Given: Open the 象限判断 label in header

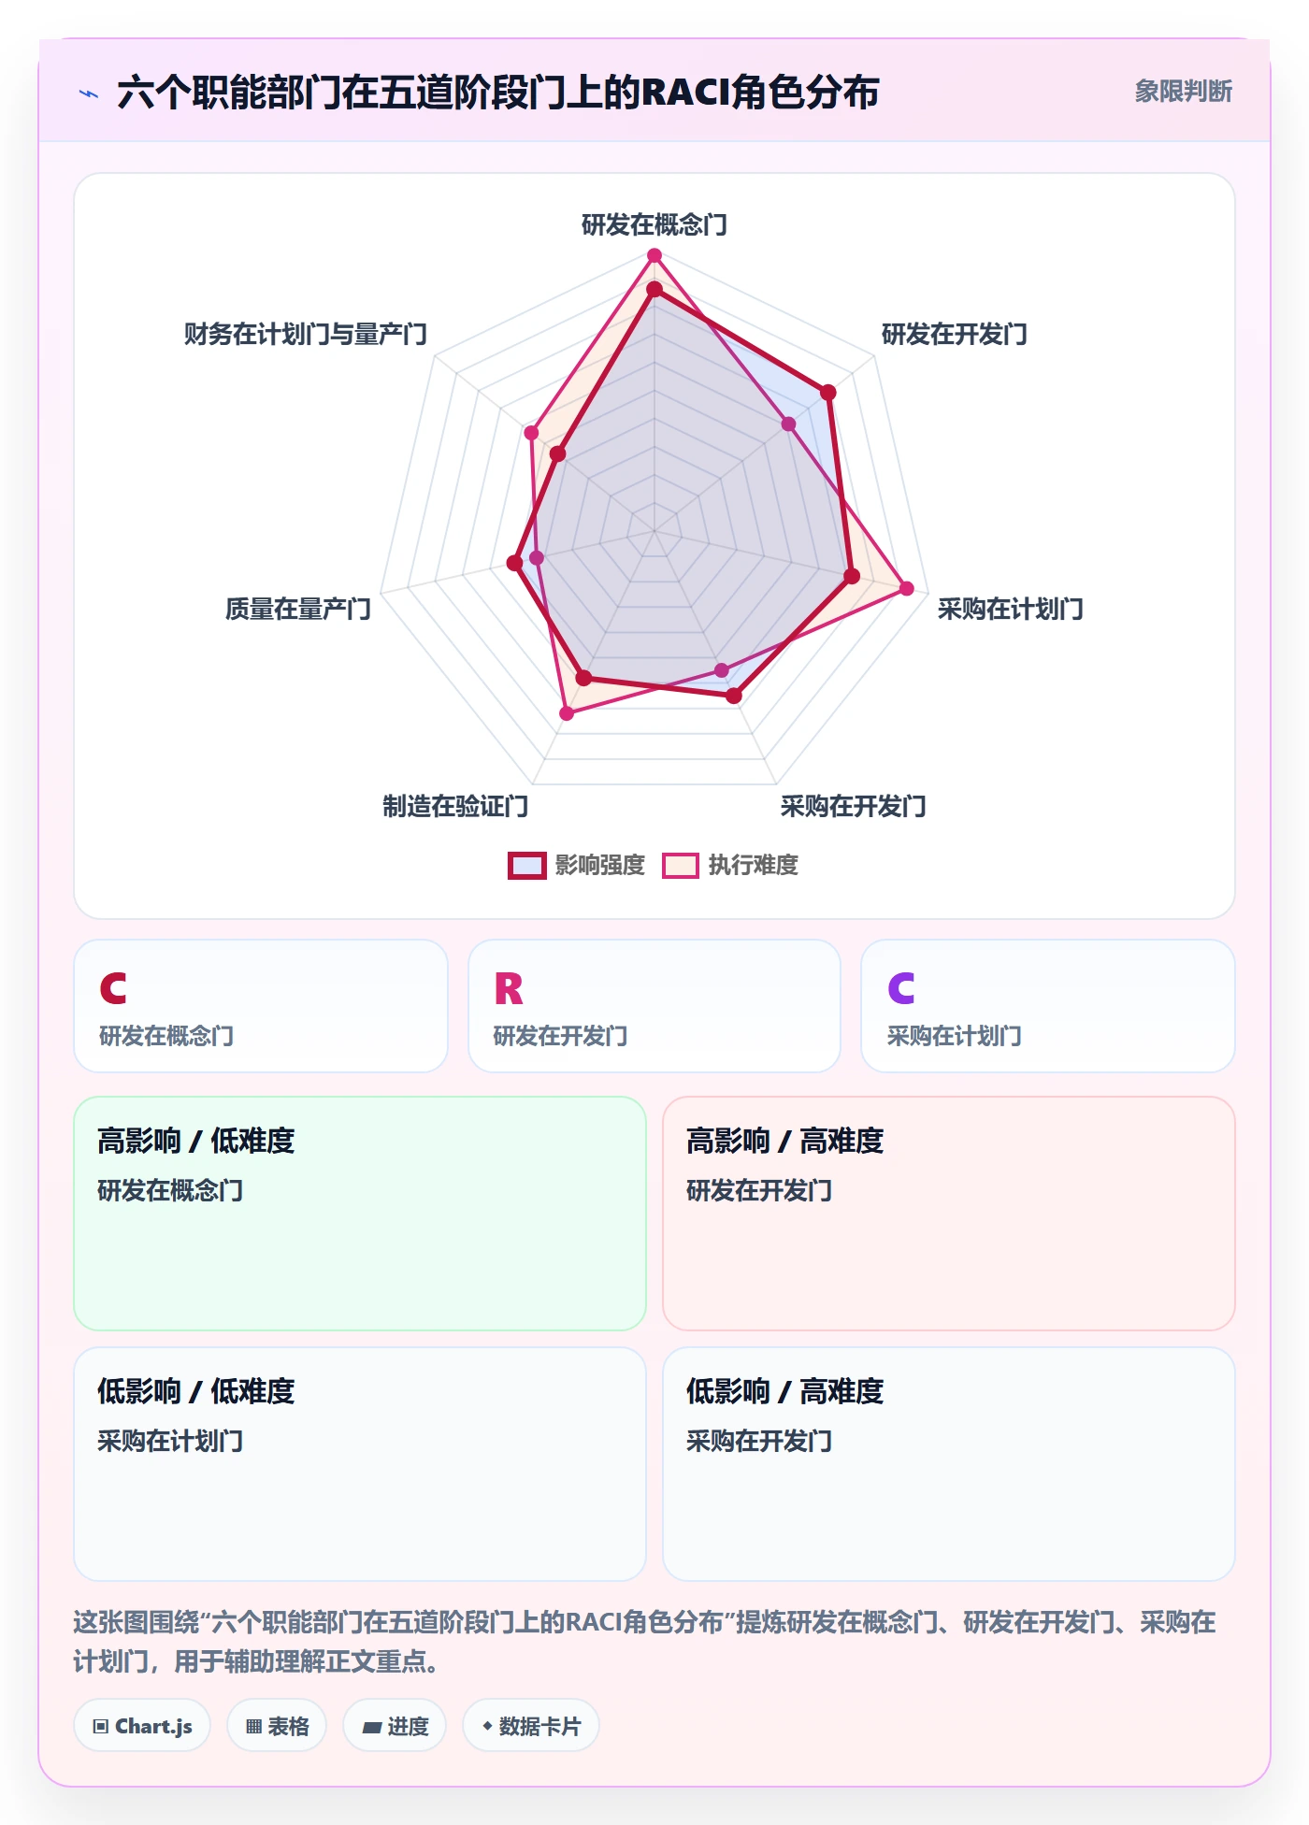Looking at the screenshot, I should pos(1183,92).
